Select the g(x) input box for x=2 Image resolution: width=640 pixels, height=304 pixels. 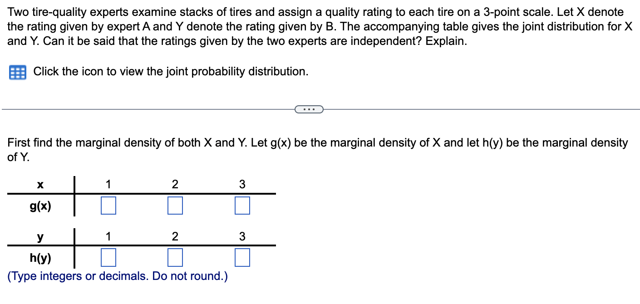[x=175, y=206]
